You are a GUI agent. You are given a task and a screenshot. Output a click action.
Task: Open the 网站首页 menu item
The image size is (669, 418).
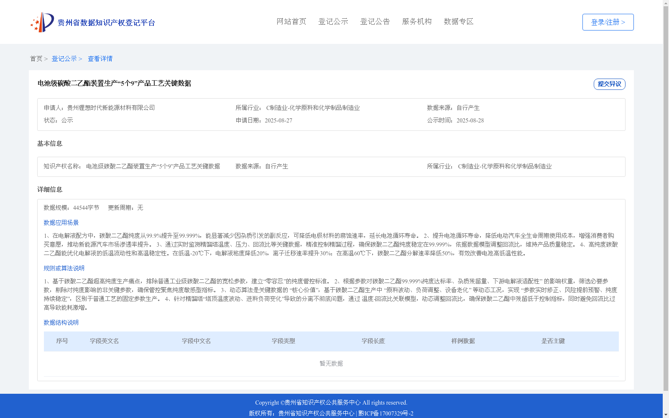click(x=291, y=21)
